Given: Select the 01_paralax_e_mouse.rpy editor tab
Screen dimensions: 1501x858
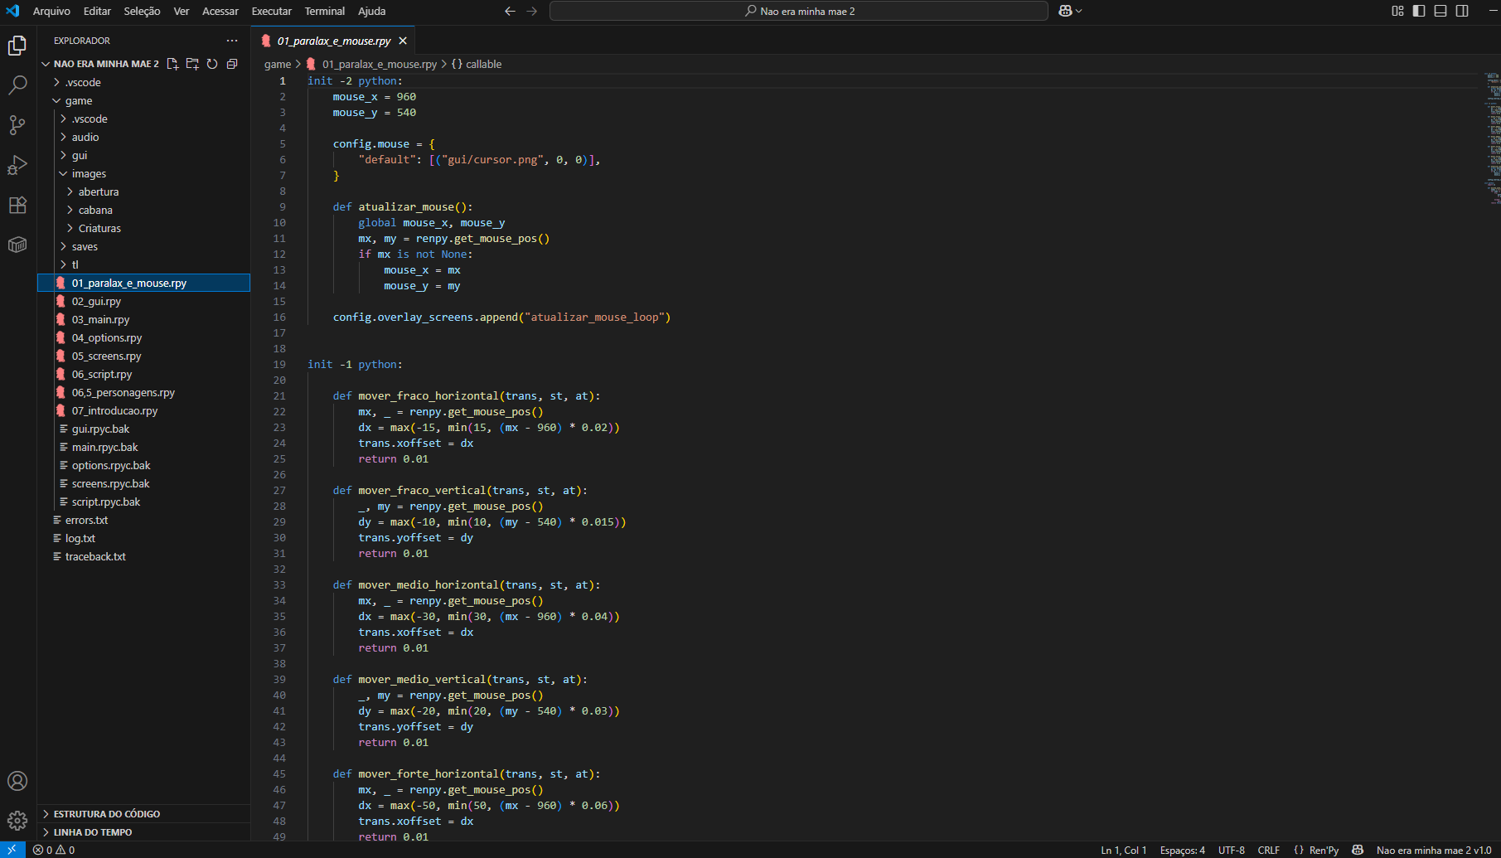Looking at the screenshot, I should click(x=333, y=41).
